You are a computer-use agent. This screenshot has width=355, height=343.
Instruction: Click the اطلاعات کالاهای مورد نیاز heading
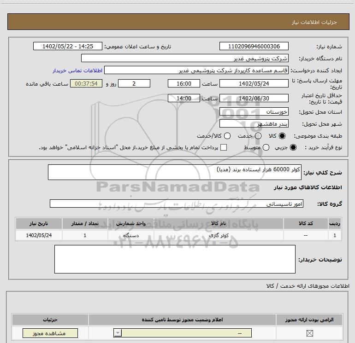click(308, 187)
